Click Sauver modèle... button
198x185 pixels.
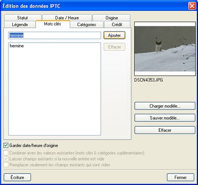click(x=165, y=118)
